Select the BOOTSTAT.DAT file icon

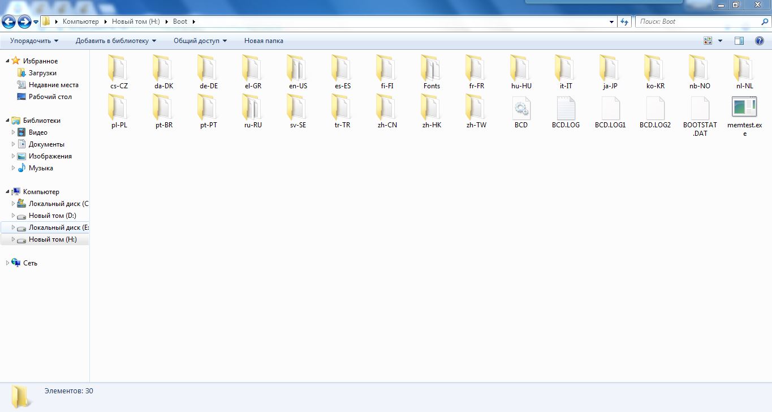coord(700,108)
